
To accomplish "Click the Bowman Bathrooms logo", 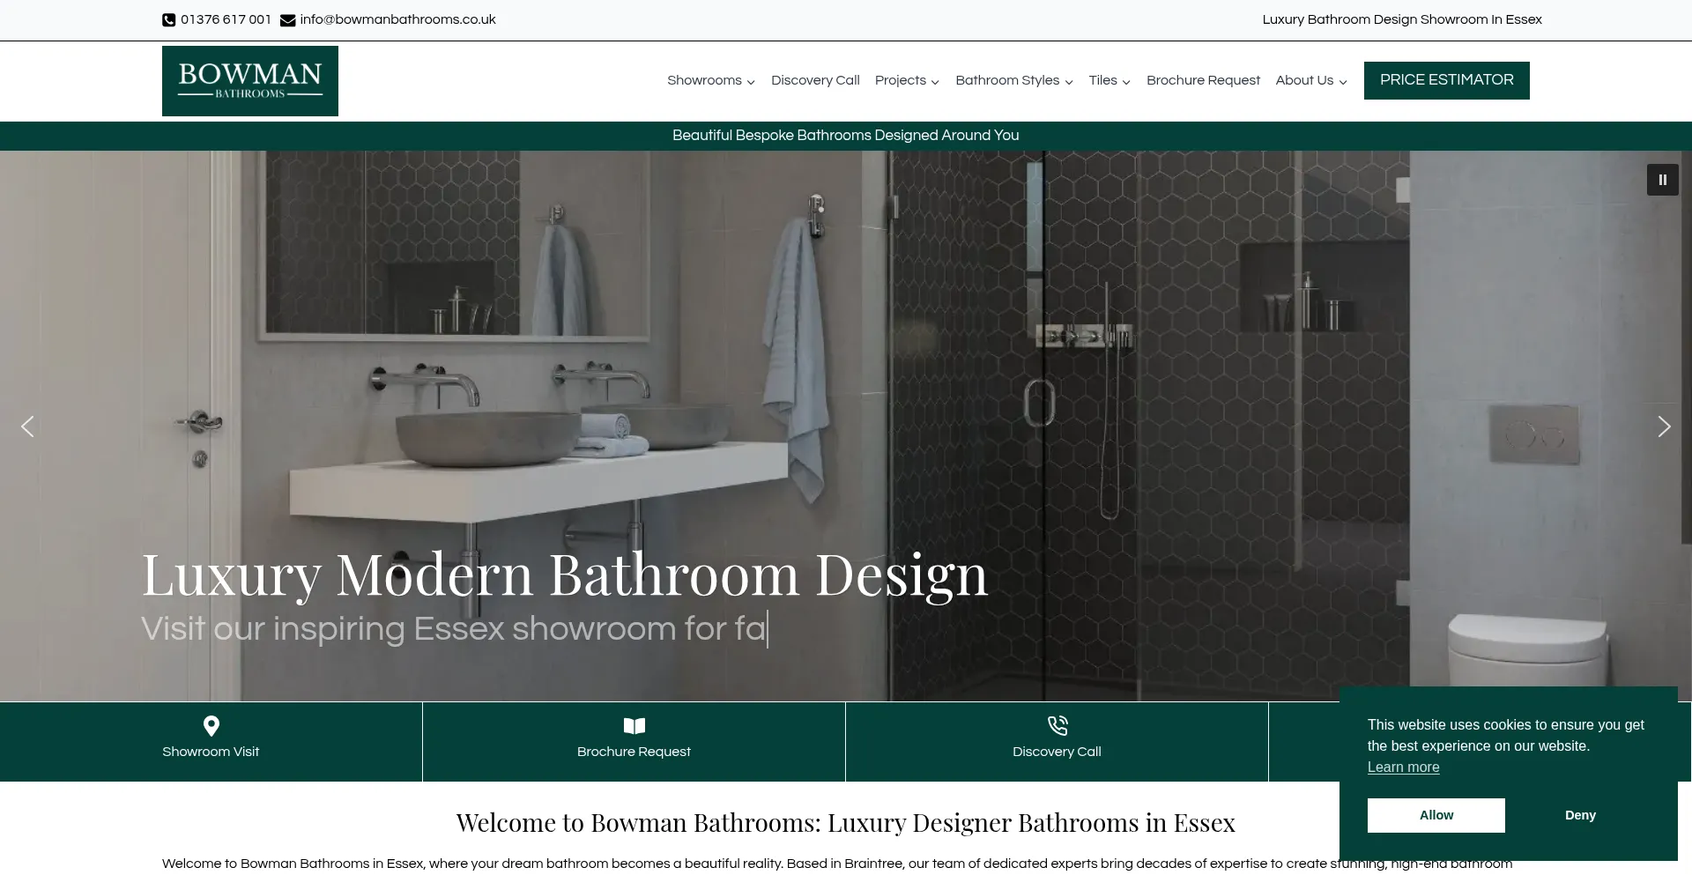I will [250, 81].
